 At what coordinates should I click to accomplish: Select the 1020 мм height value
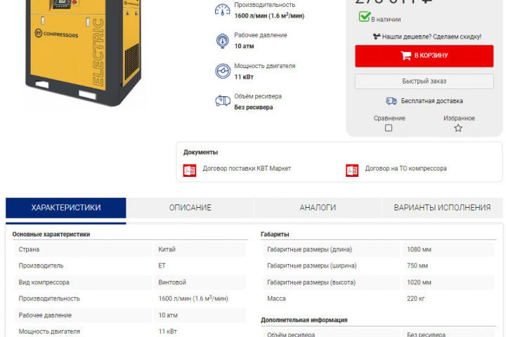coord(419,282)
